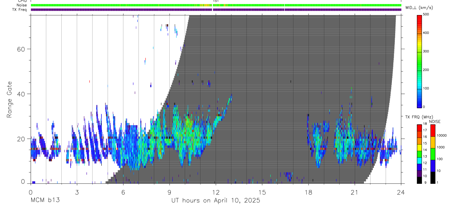Click the 10000 label on NOISE legend
The width and height of the screenshot is (451, 208).
[x=442, y=135]
